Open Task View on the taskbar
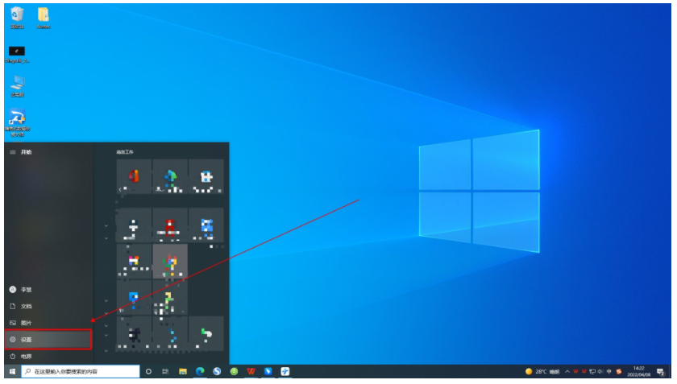 [x=165, y=372]
